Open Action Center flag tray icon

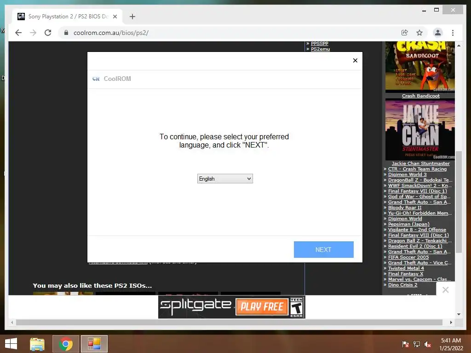click(406, 344)
